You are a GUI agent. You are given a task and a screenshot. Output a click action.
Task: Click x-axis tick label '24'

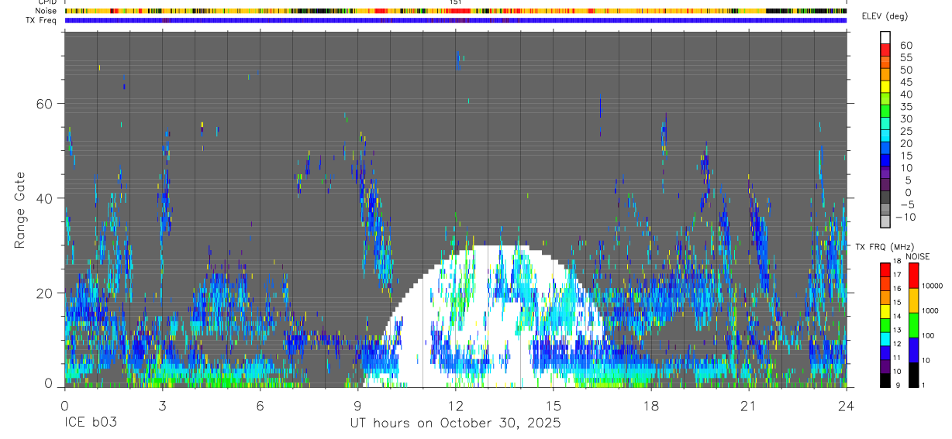(846, 405)
